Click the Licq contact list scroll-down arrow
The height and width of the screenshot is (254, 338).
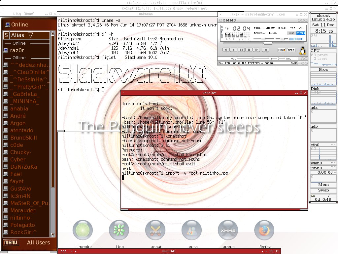52,235
